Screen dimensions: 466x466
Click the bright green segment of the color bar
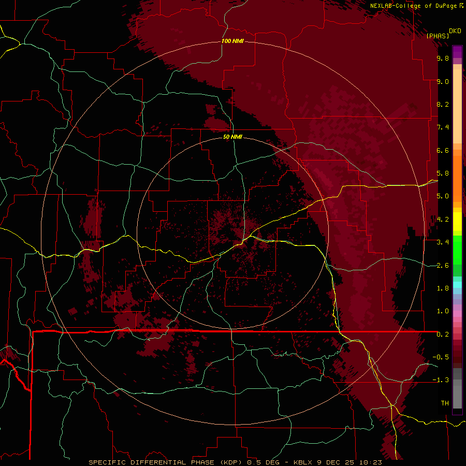coord(457,250)
